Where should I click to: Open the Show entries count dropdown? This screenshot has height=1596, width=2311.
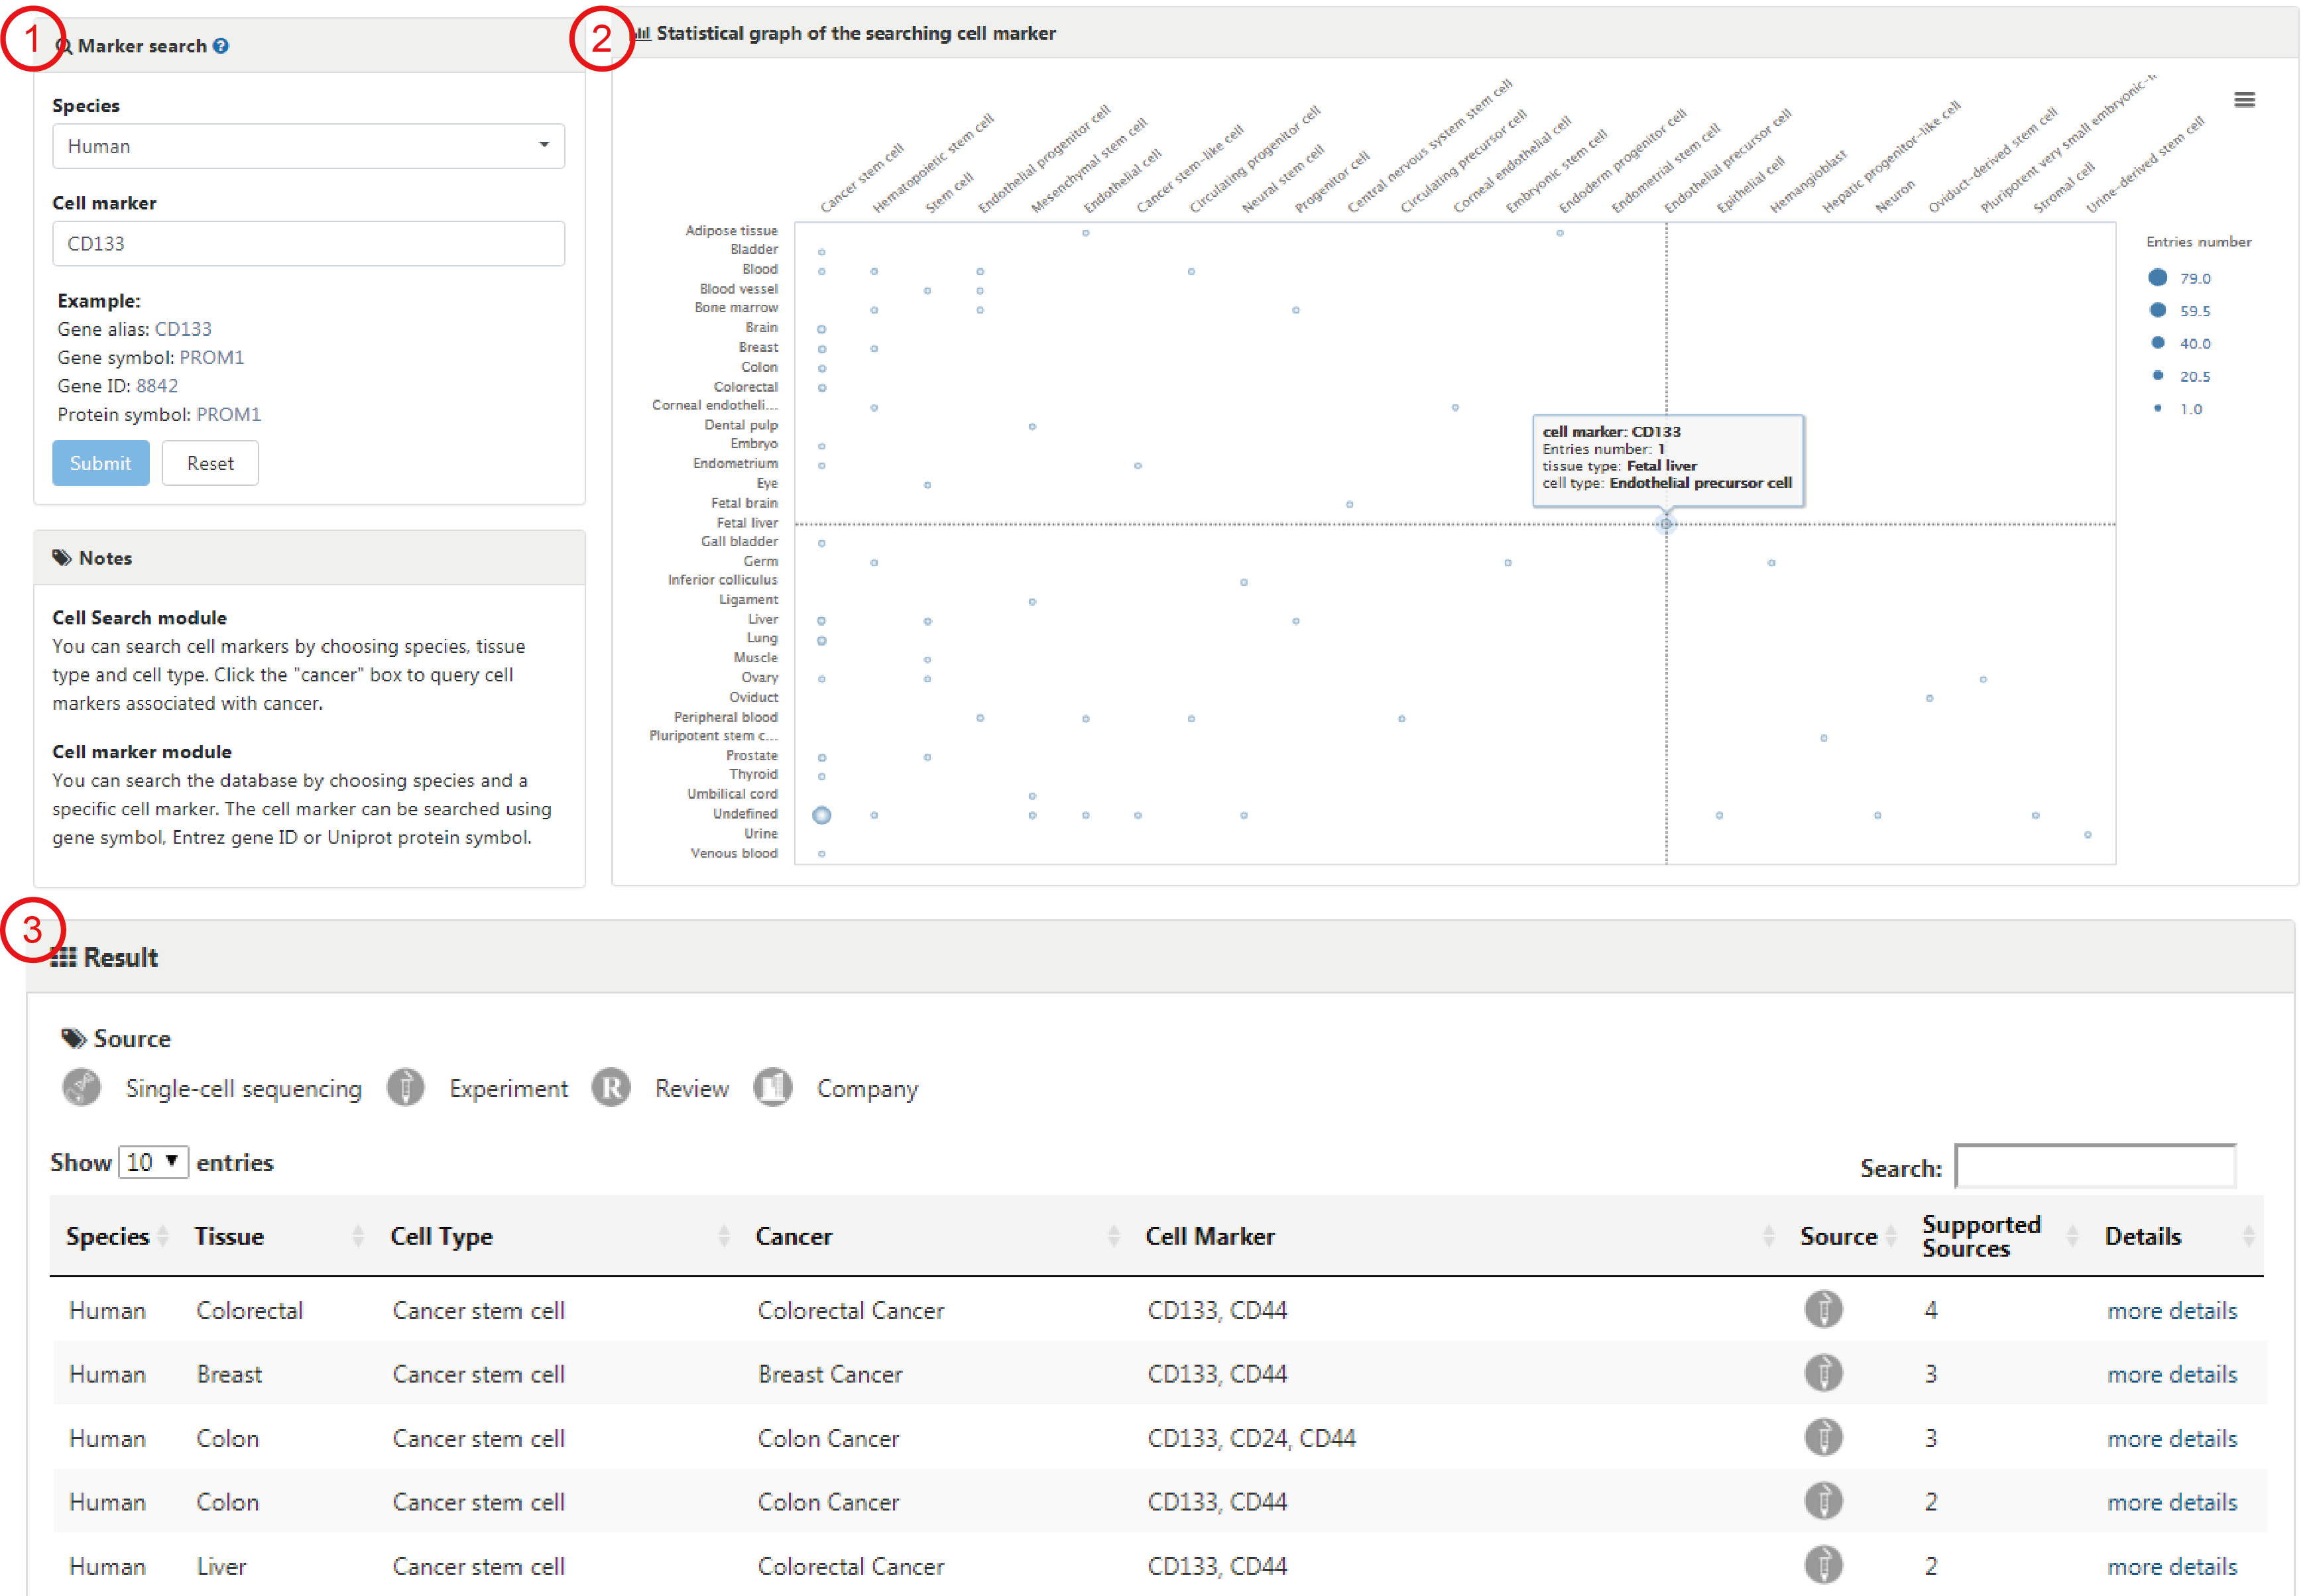[153, 1162]
